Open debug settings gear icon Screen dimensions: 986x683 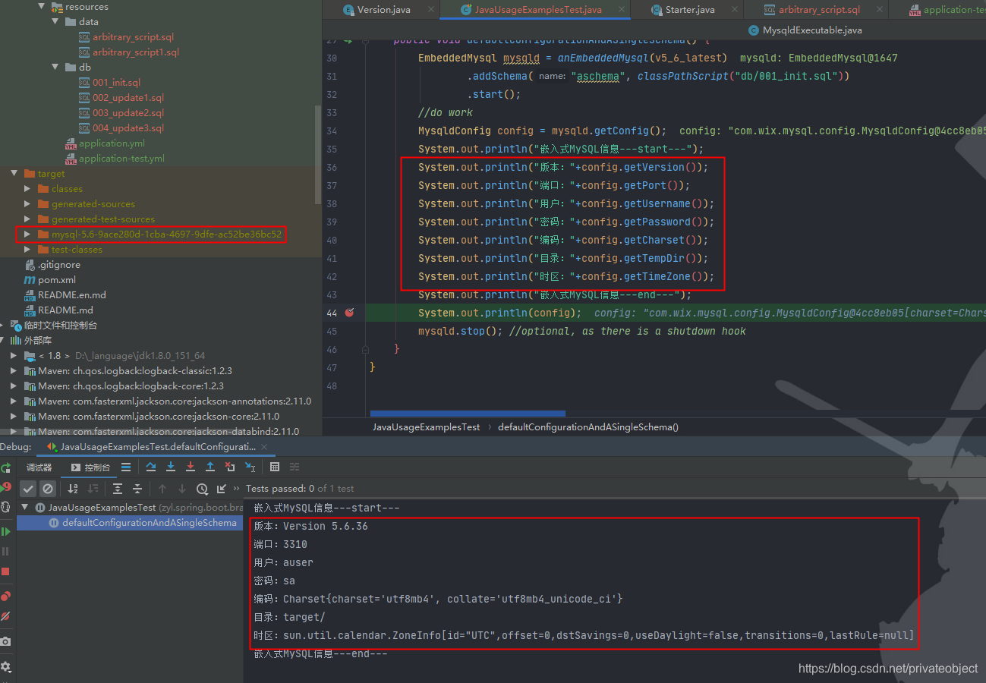coord(5,666)
